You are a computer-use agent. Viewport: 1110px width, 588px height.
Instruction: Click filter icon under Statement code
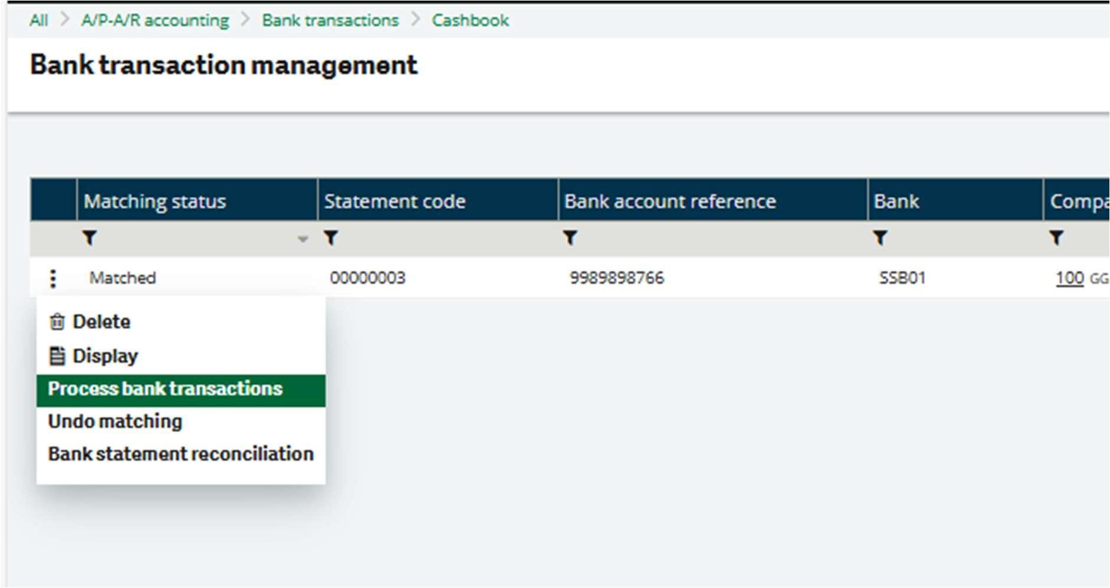[331, 238]
